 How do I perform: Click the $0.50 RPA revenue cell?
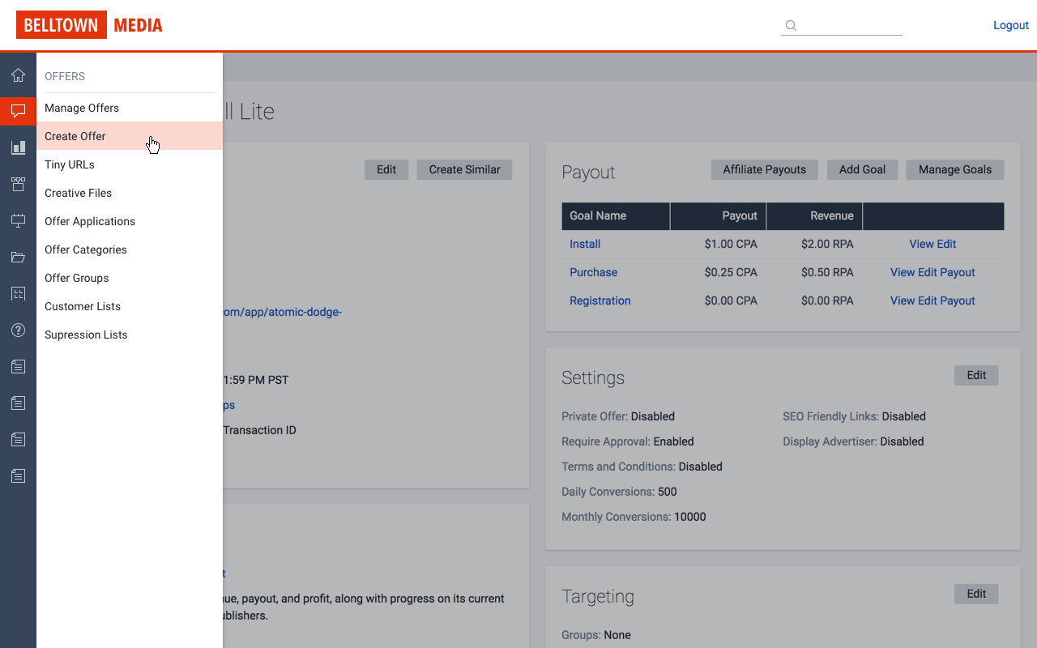point(827,272)
